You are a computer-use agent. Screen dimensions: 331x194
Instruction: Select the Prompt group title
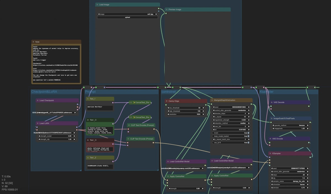point(90,92)
